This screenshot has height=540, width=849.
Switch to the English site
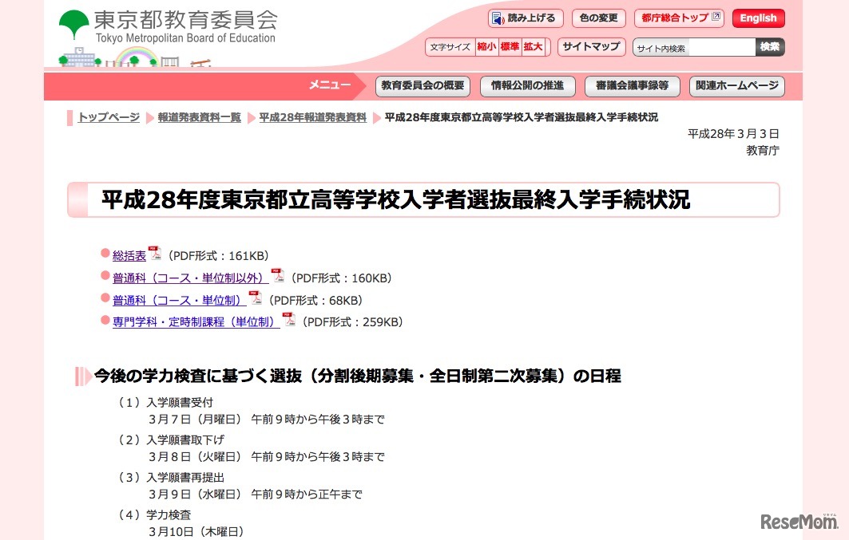pos(758,18)
